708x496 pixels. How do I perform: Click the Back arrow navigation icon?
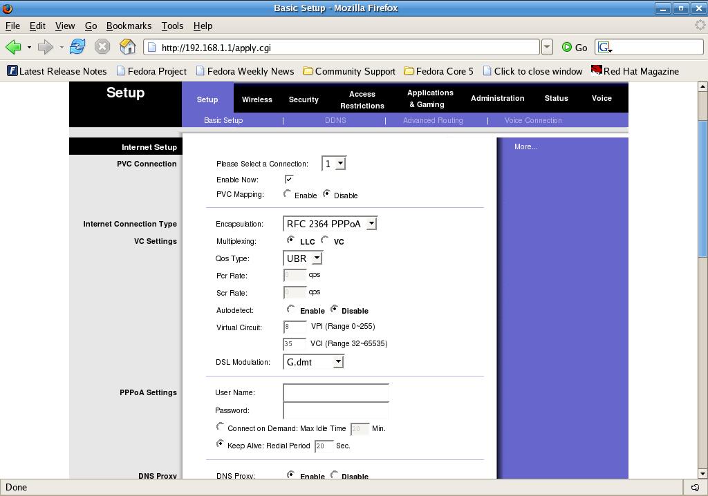coord(13,47)
